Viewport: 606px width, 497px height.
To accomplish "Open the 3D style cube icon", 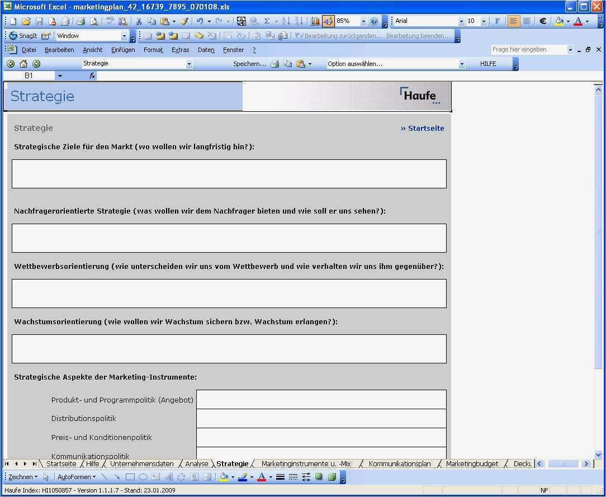I will point(332,477).
